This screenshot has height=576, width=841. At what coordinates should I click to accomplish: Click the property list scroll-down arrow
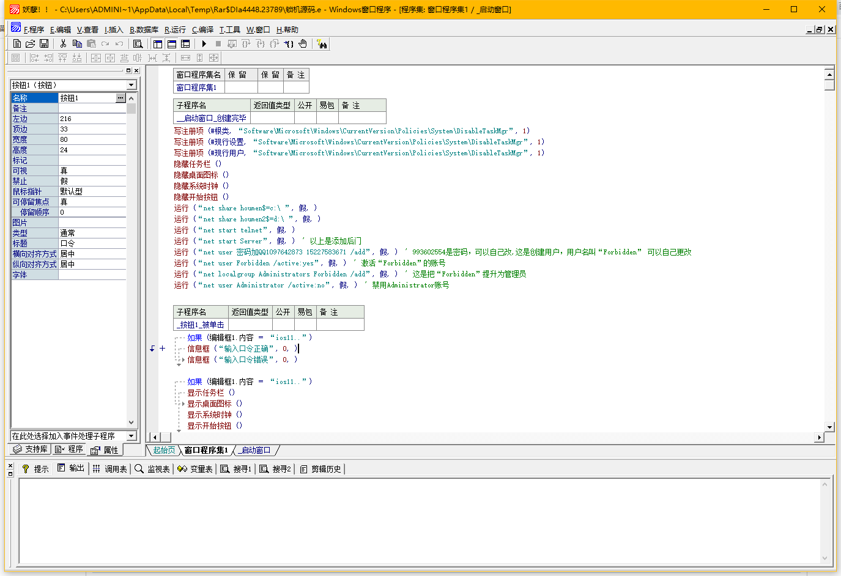click(131, 422)
